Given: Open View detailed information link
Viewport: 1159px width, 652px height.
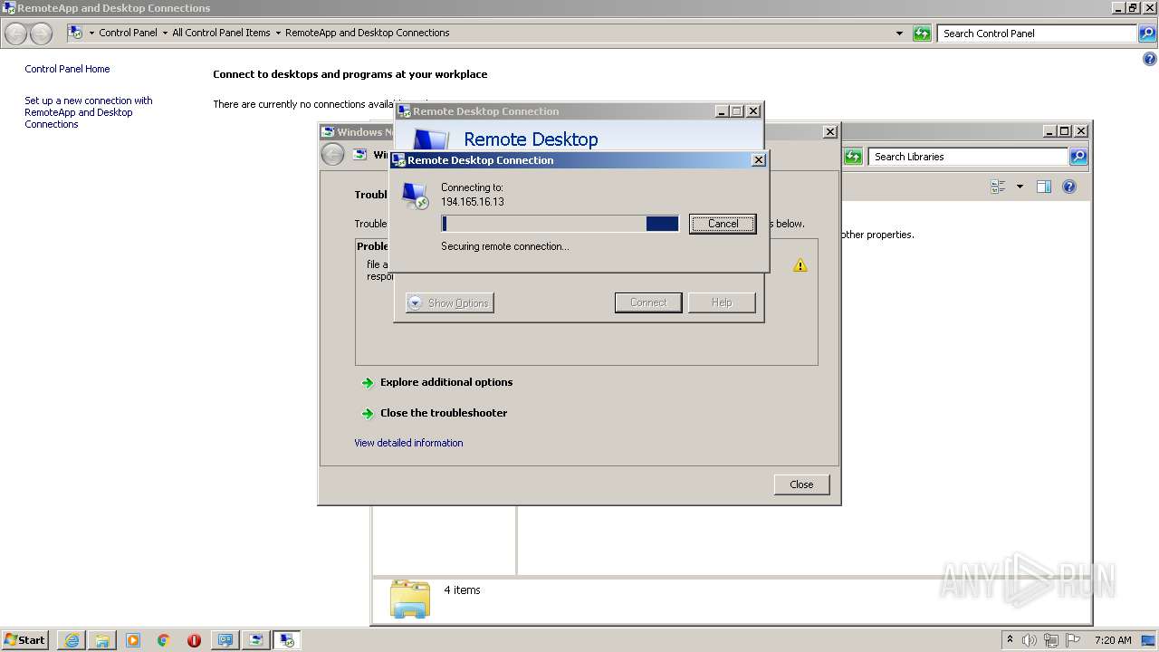Looking at the screenshot, I should pos(408,443).
